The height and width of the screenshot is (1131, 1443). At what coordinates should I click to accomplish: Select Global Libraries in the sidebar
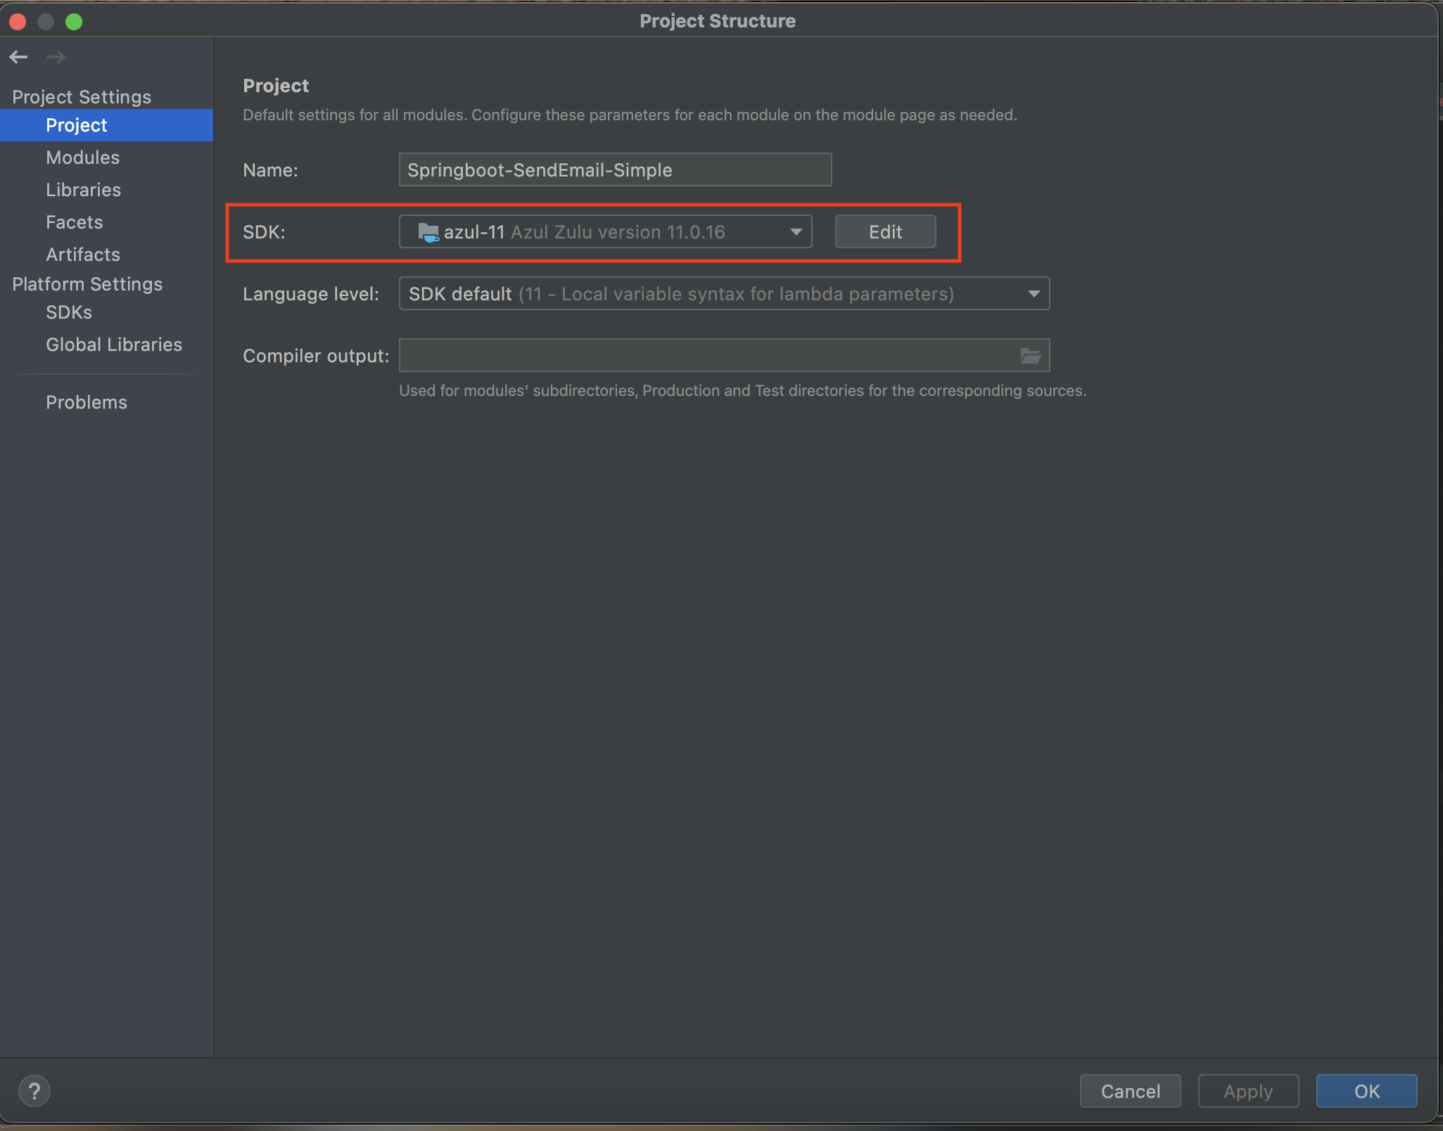tap(113, 345)
